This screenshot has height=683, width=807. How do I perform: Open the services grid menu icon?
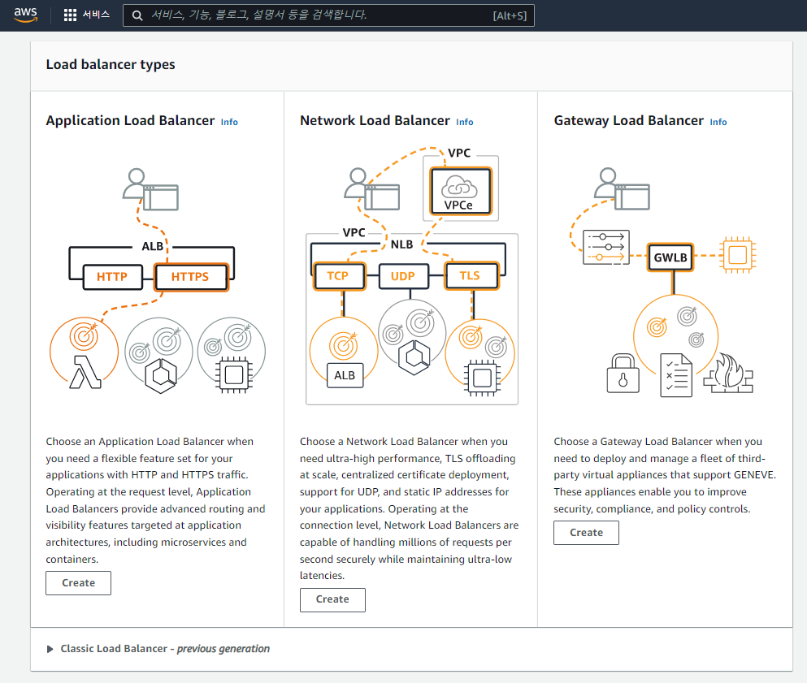70,15
